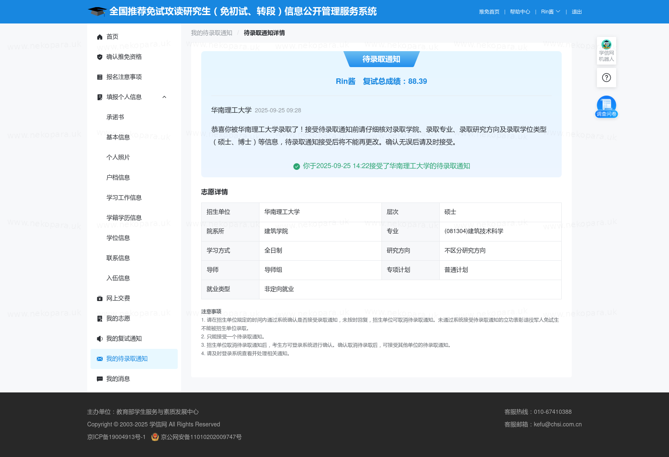Open the Rin酱 user dropdown
The width and height of the screenshot is (669, 457).
pyautogui.click(x=550, y=12)
